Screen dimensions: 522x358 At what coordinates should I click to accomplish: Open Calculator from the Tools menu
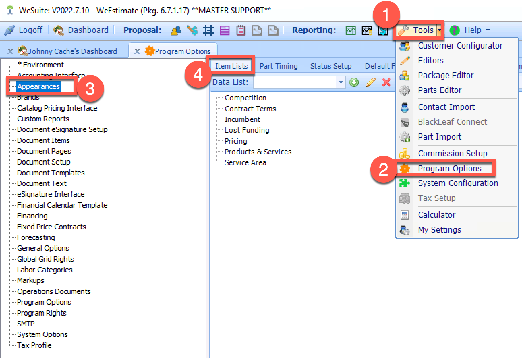(437, 215)
